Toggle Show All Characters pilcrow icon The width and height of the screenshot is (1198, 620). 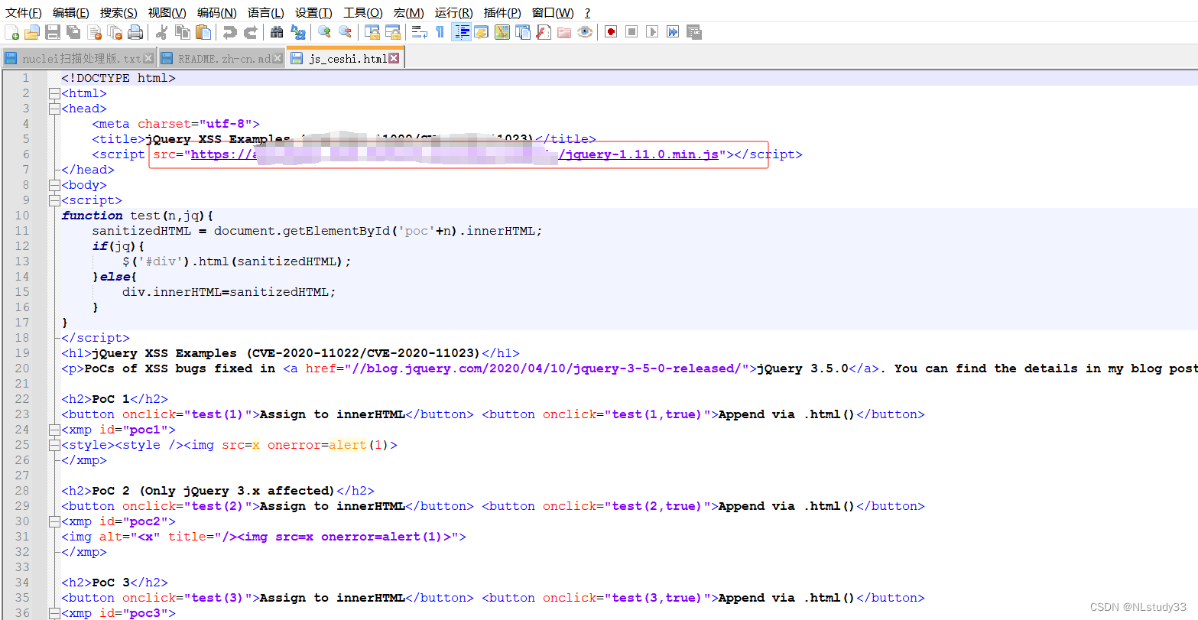tap(440, 32)
